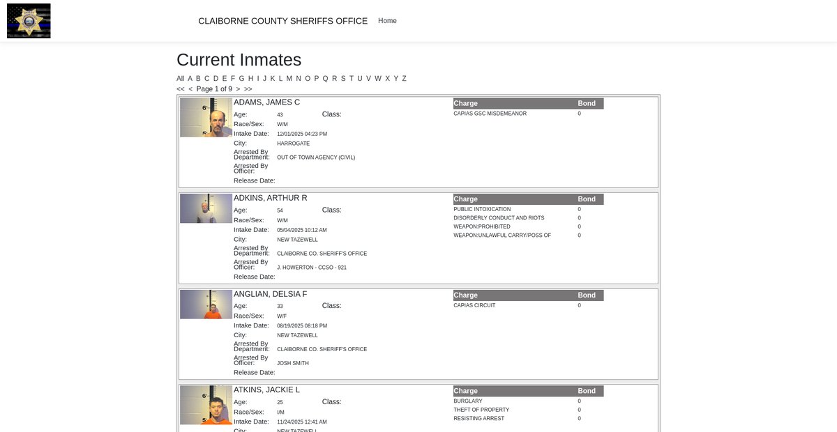Filter inmates by letter E
Screen dimensions: 837x432
click(225, 79)
